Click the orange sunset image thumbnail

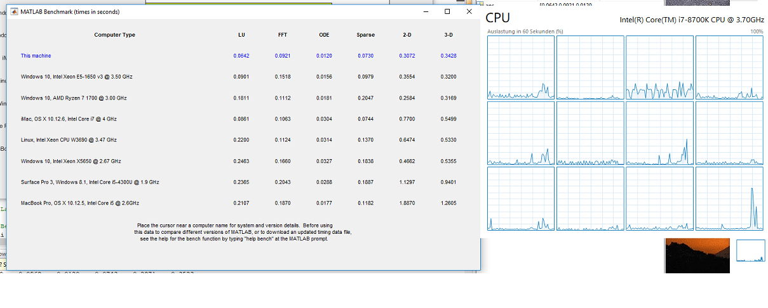(x=697, y=255)
